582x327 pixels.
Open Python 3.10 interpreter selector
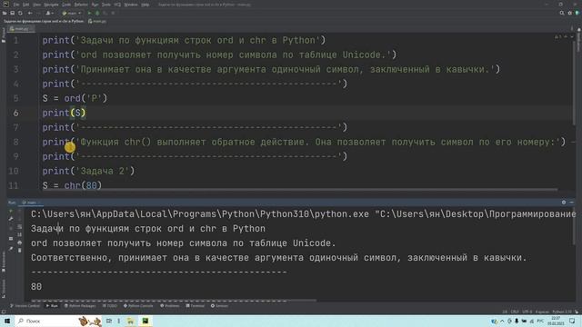(562, 312)
